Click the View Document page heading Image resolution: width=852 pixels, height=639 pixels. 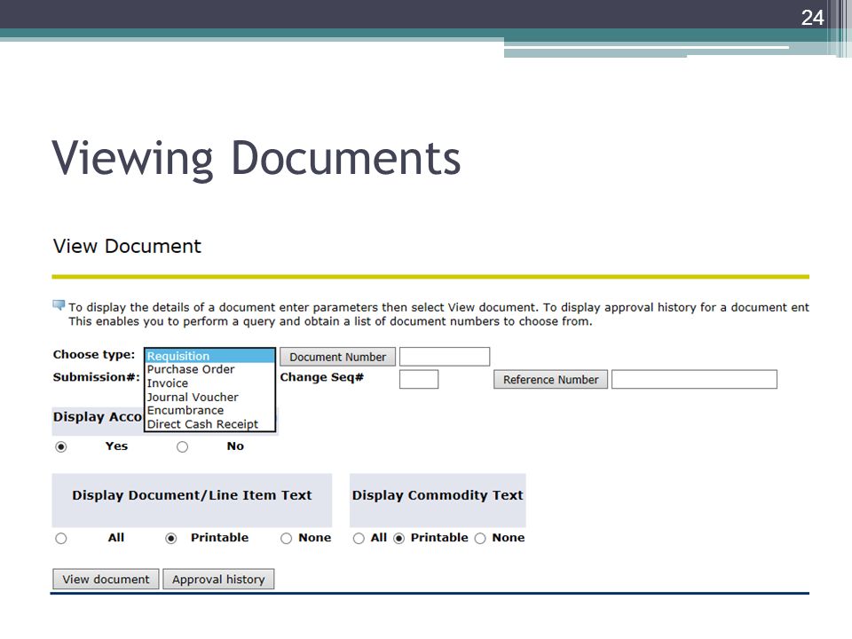coord(127,246)
